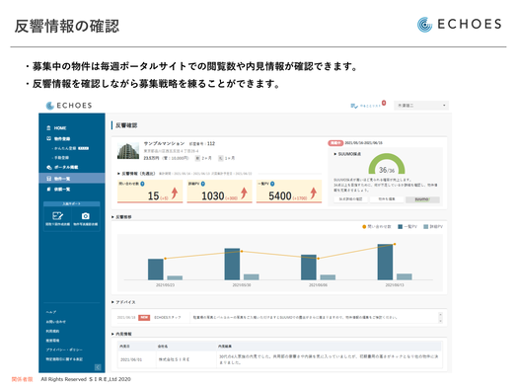Click the grey SUUMO logo button

[422, 199]
